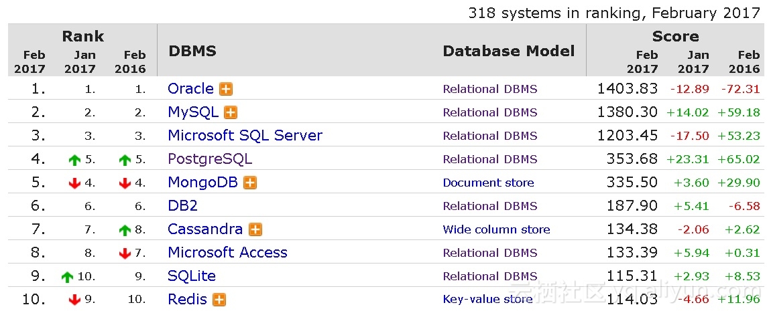Screen dimensions: 769x311
Task: Click the plus icon next to Cassandra
Action: click(255, 229)
